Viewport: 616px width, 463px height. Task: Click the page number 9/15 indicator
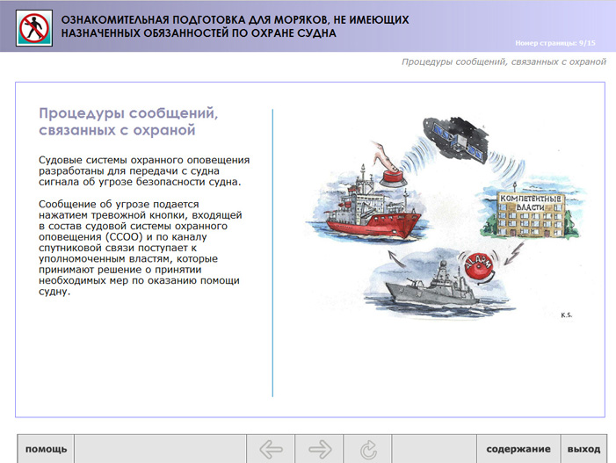tap(555, 43)
